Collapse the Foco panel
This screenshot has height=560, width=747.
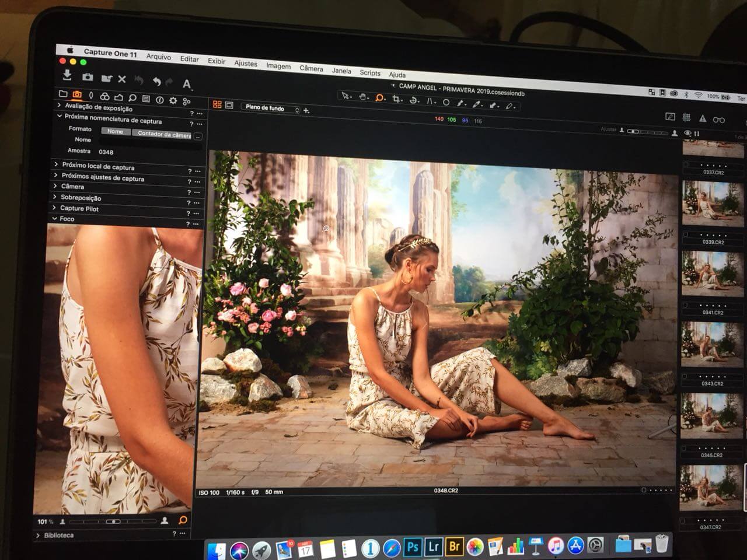click(x=54, y=218)
